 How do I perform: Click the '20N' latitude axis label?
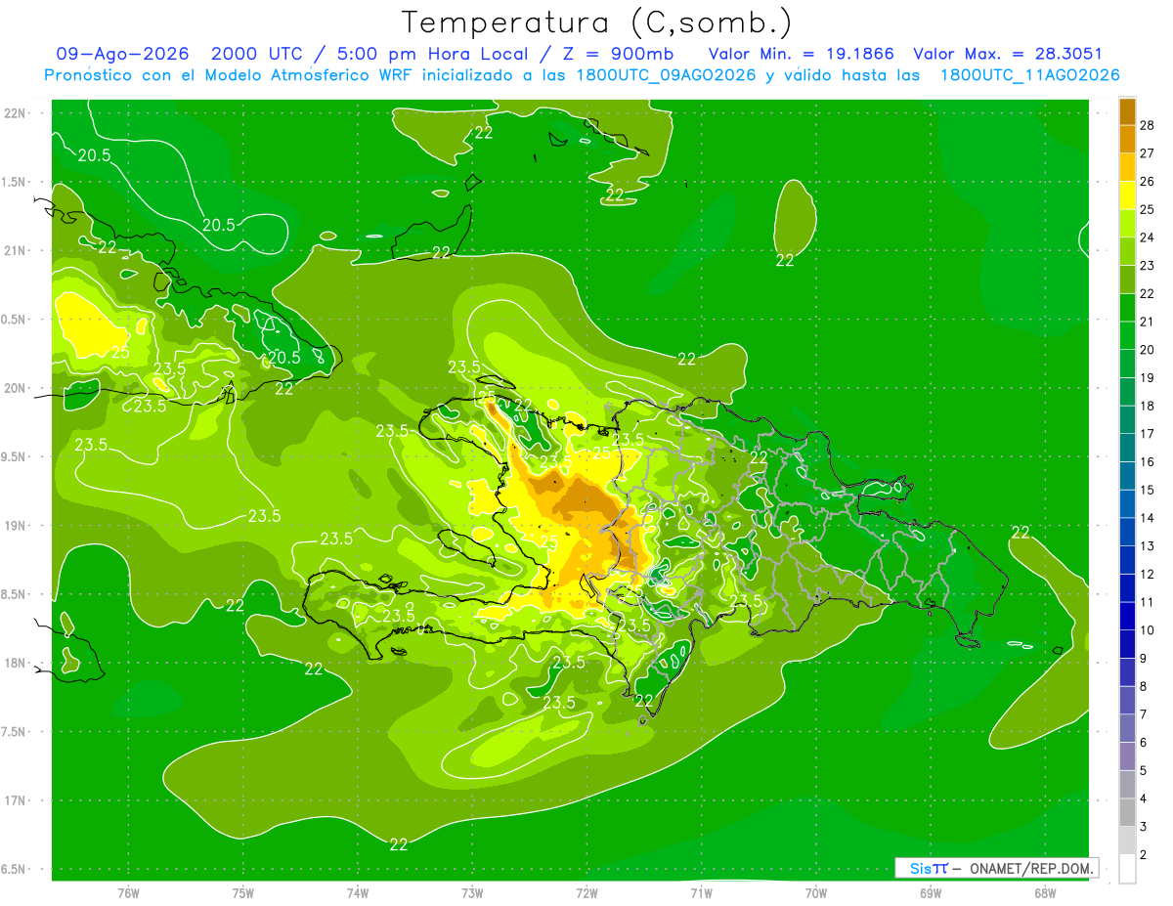16,388
